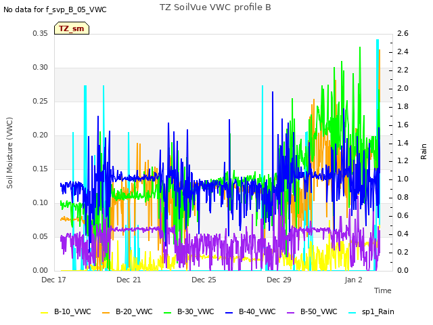Click the Rain axis label

click(424, 152)
